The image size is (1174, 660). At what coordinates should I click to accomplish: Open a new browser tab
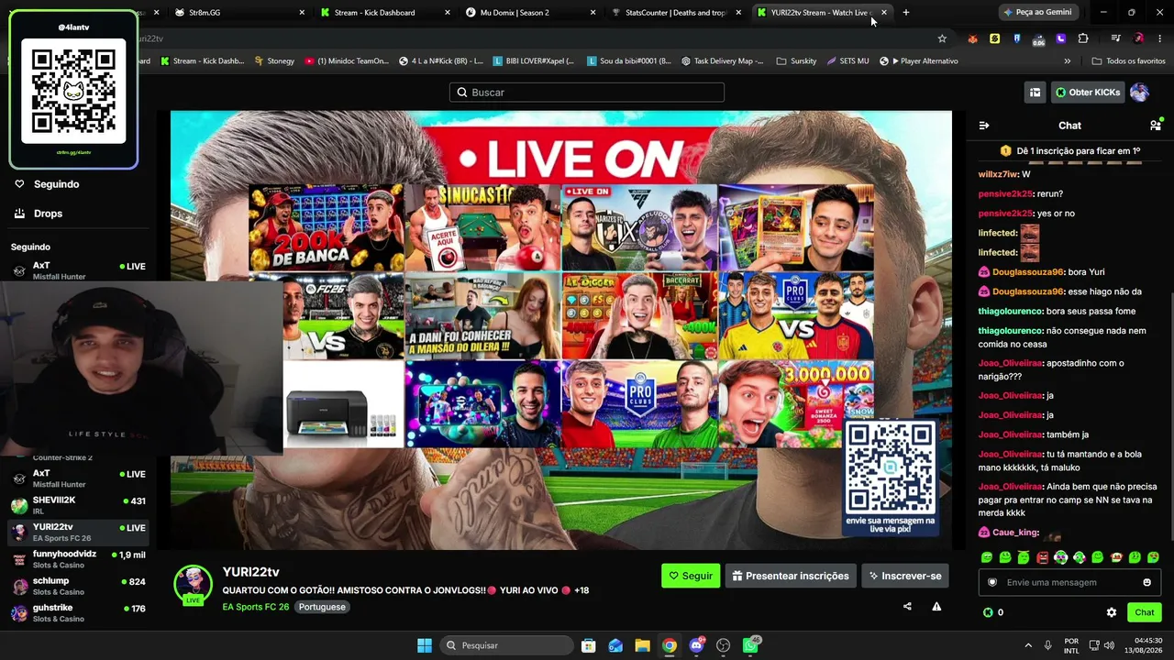point(906,12)
